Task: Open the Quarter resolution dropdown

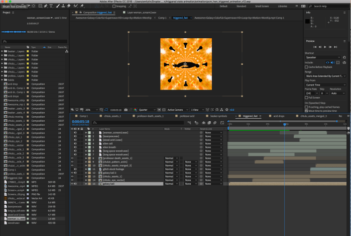Action: (147, 110)
